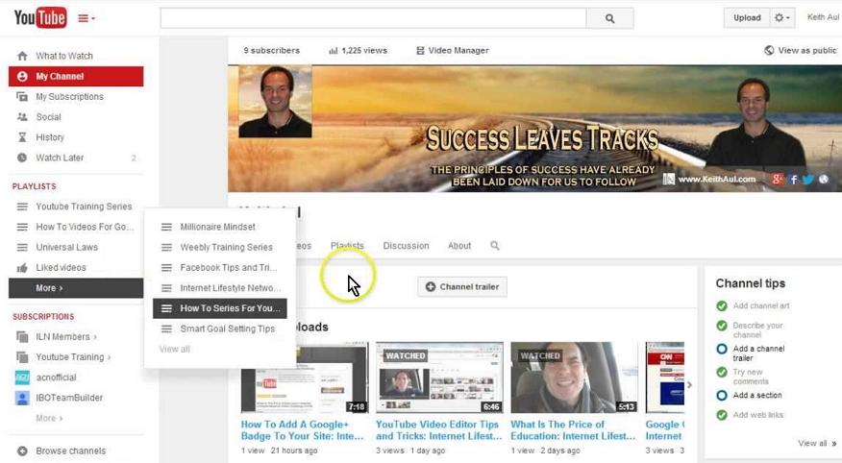Click the Upload button
This screenshot has height=463, width=842.
(747, 17)
